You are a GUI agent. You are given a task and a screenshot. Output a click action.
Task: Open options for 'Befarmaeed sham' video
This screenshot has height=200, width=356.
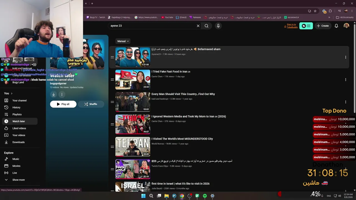click(346, 57)
